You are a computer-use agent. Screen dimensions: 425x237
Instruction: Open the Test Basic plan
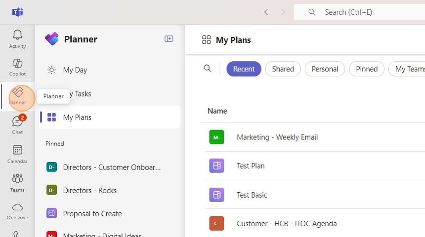pos(252,195)
